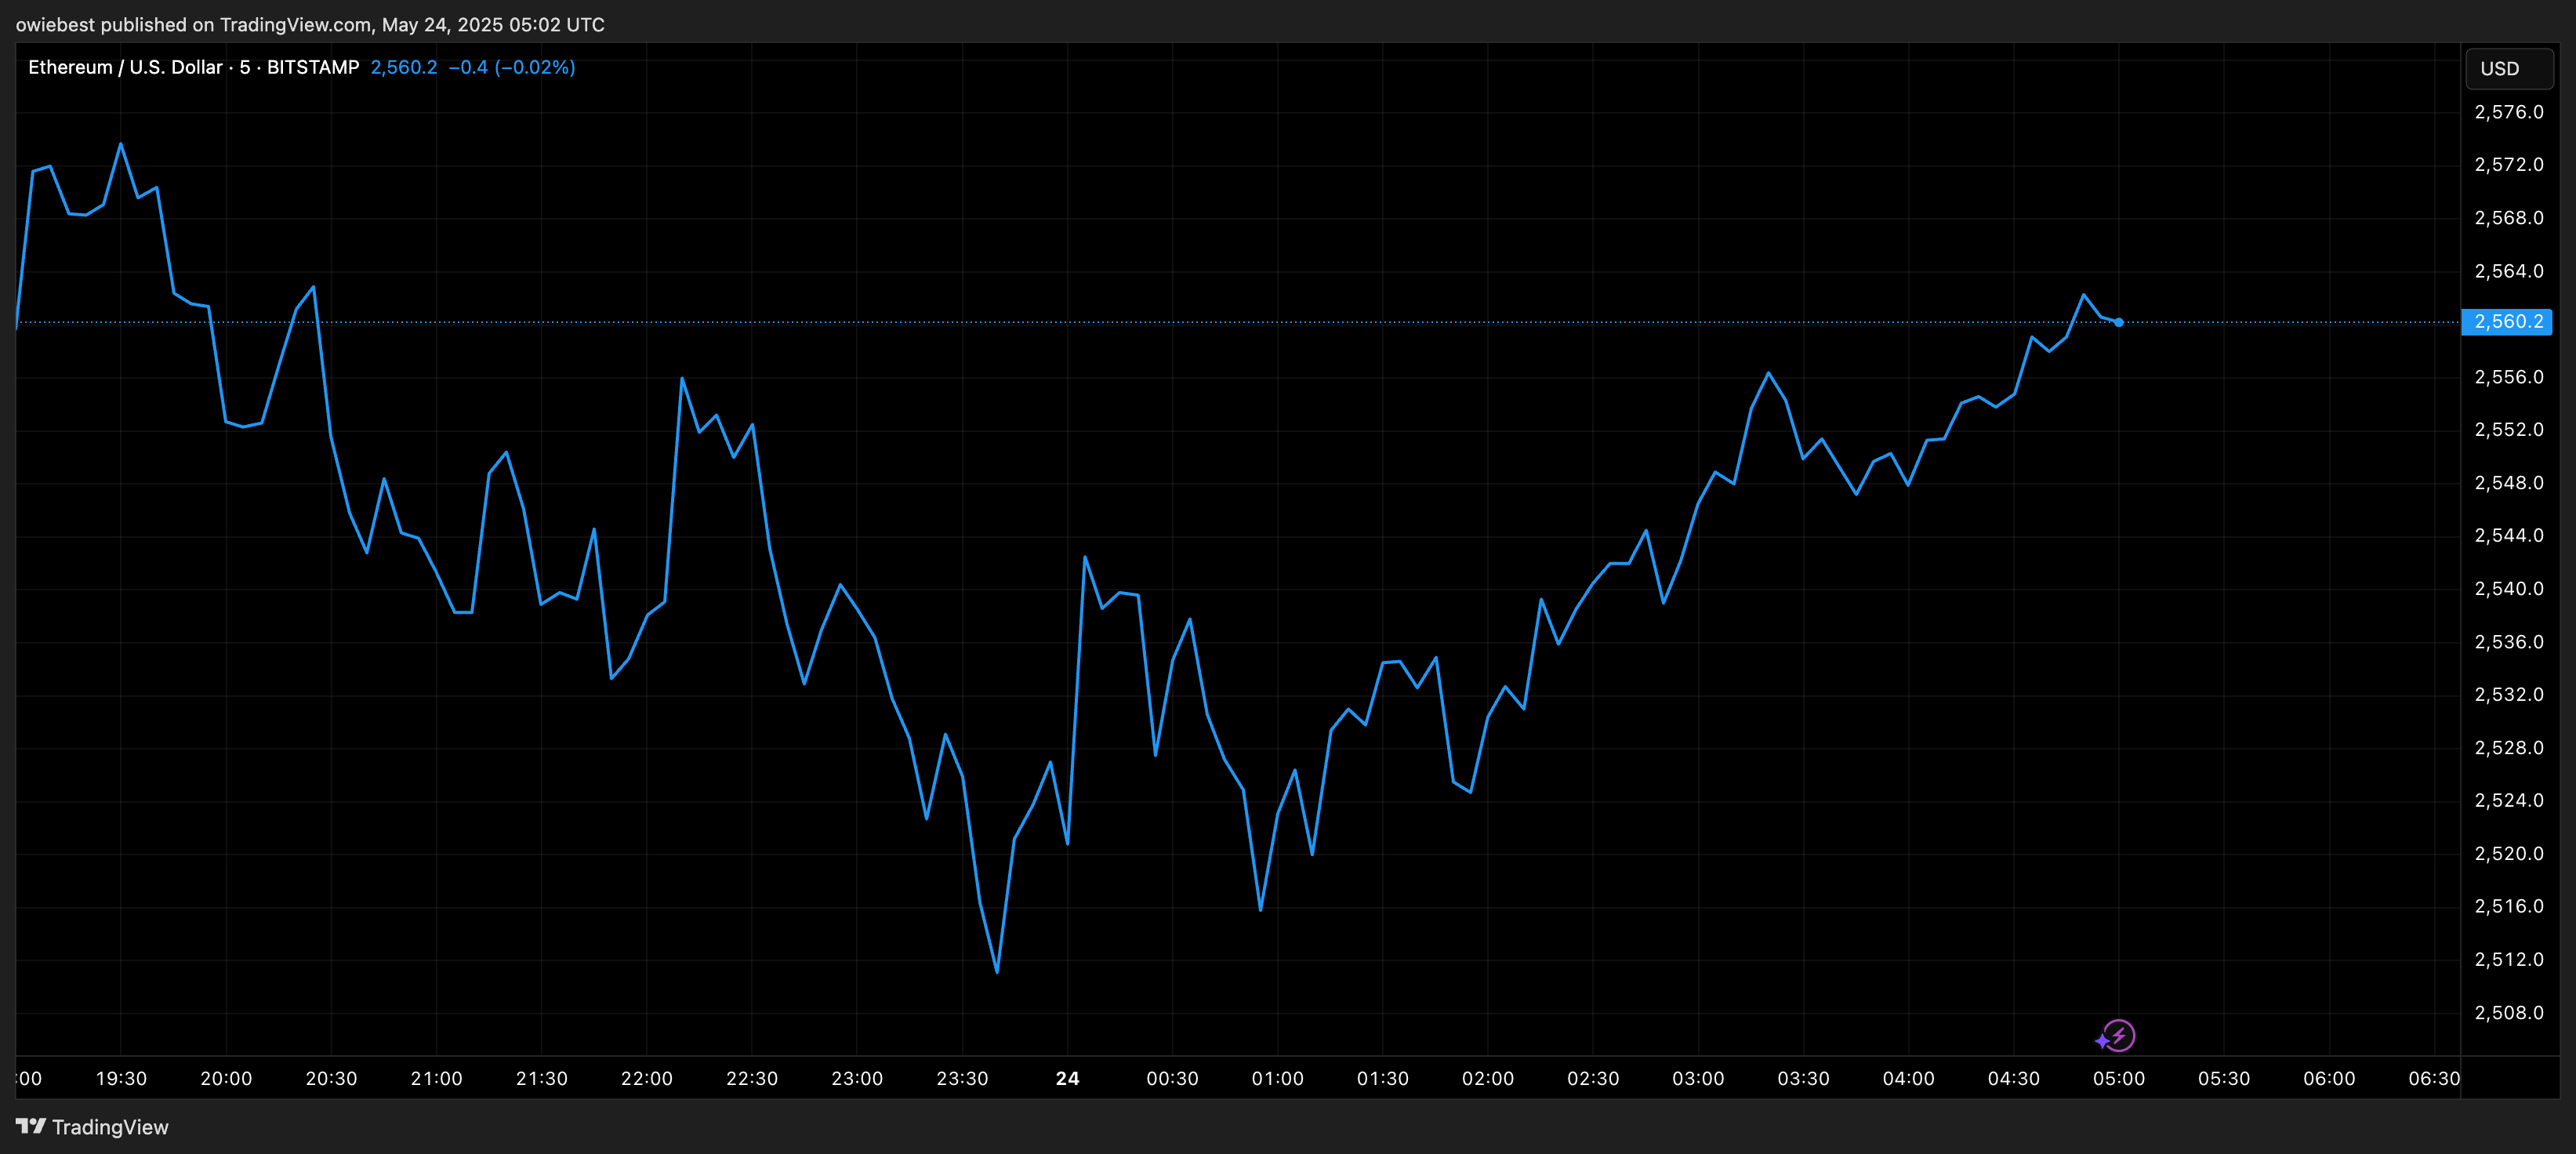This screenshot has height=1154, width=2576.
Task: Click the BITSTAMP exchange label
Action: coord(311,67)
